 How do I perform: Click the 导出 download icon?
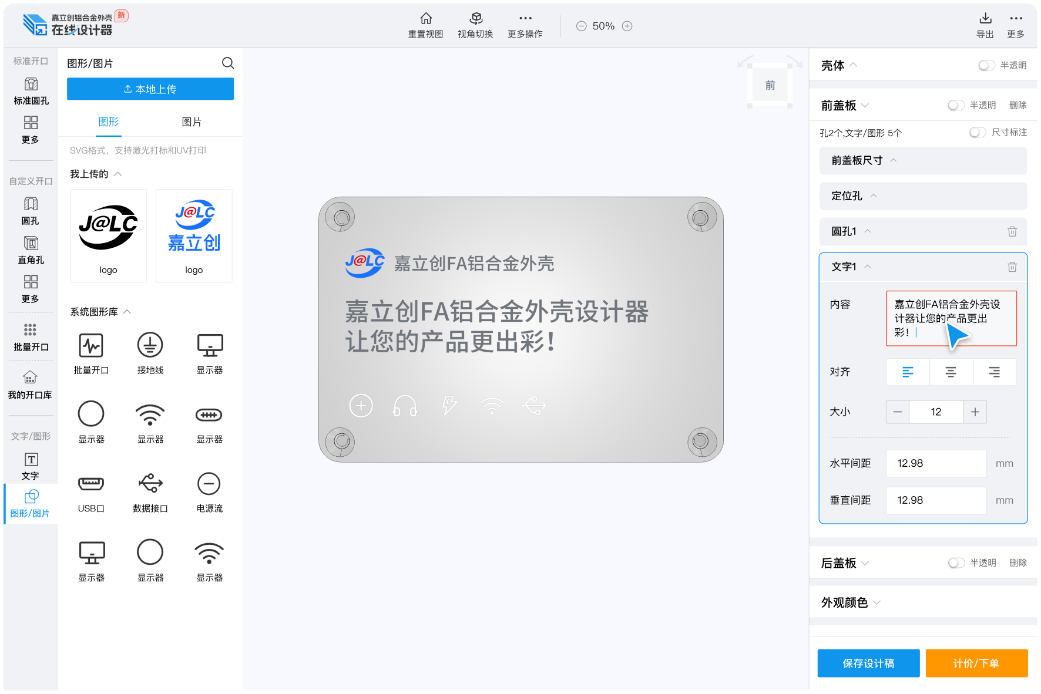[x=985, y=18]
